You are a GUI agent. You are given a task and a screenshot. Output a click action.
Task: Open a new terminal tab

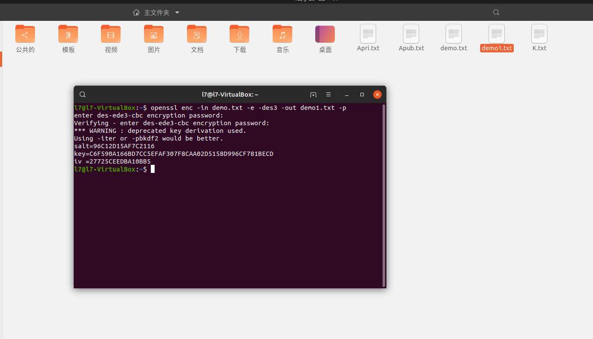[x=313, y=95]
